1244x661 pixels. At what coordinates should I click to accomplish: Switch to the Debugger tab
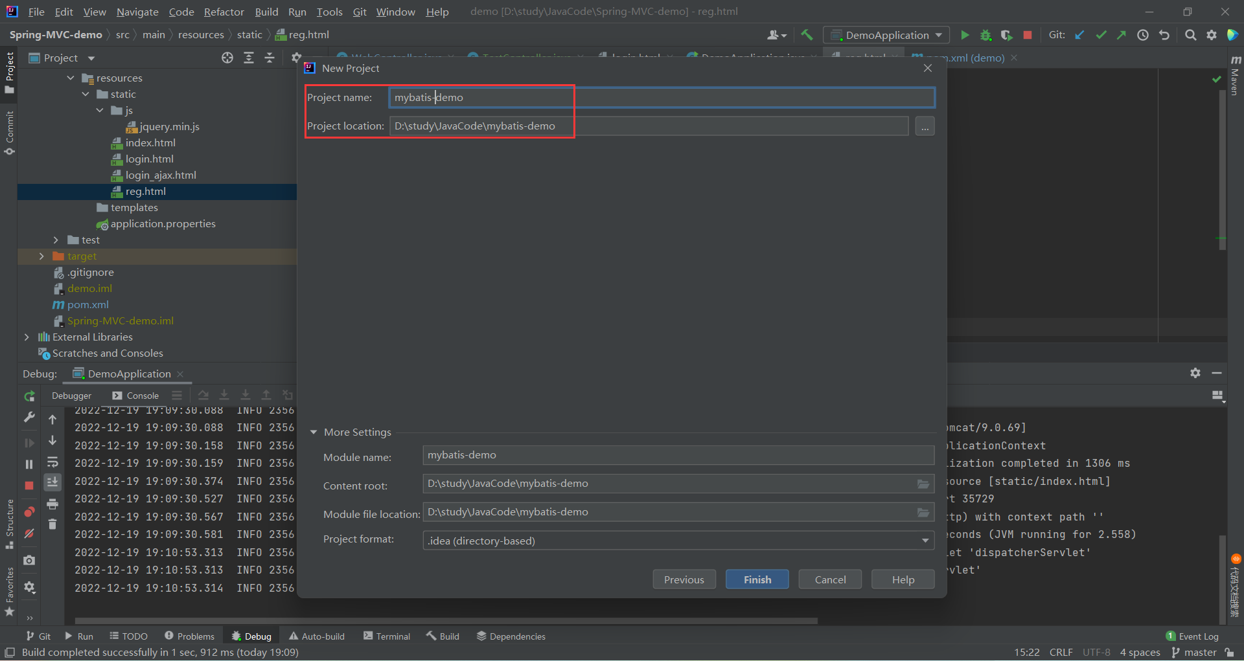(71, 396)
